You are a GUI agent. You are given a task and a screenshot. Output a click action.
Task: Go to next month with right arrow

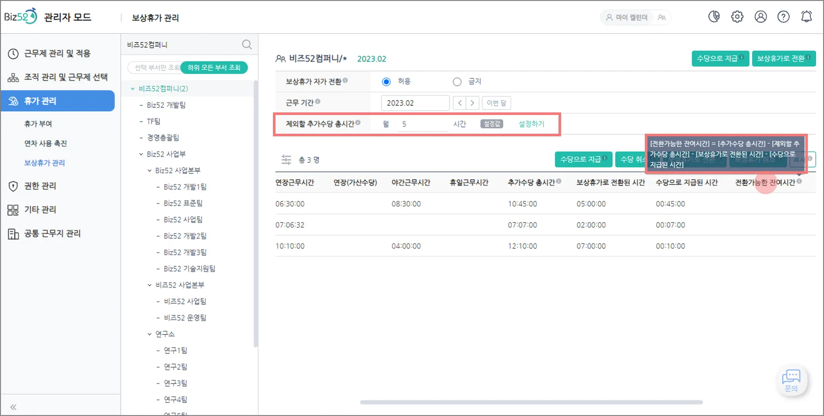click(473, 103)
